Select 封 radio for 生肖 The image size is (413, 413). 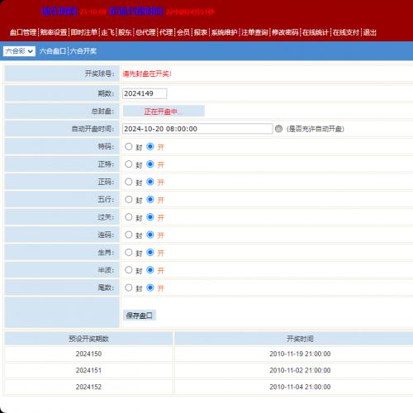tap(129, 252)
